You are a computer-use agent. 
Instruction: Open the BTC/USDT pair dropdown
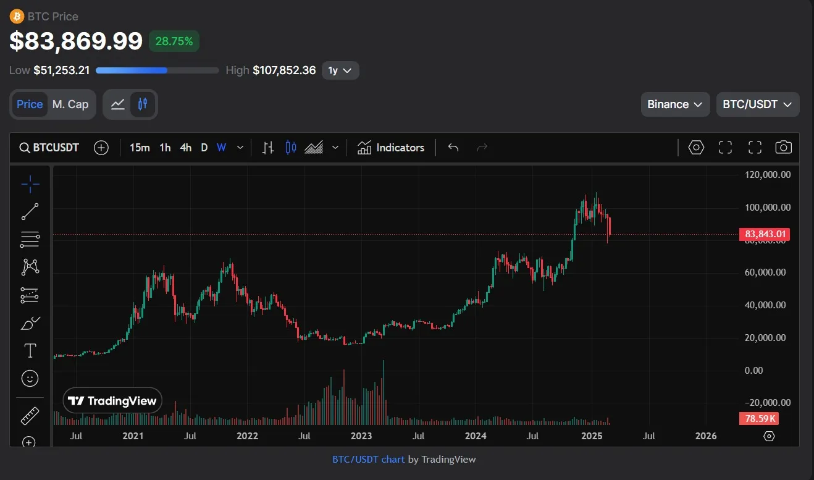[x=757, y=104]
